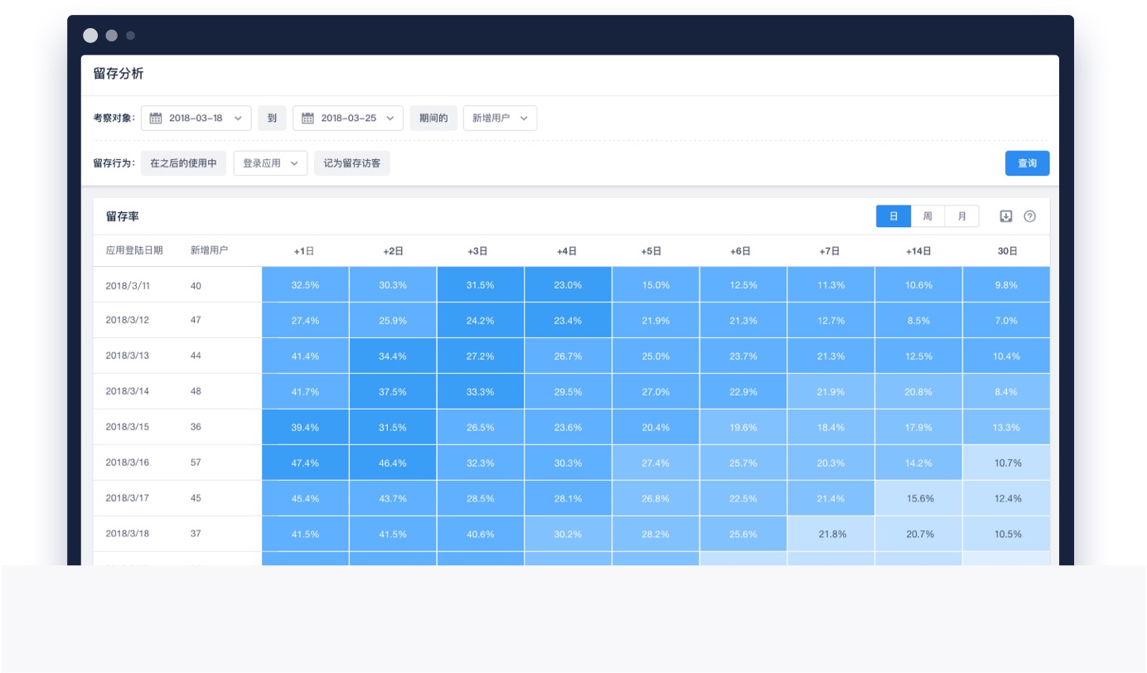
Task: Click the 应用登陆日期 column header
Action: pos(134,250)
